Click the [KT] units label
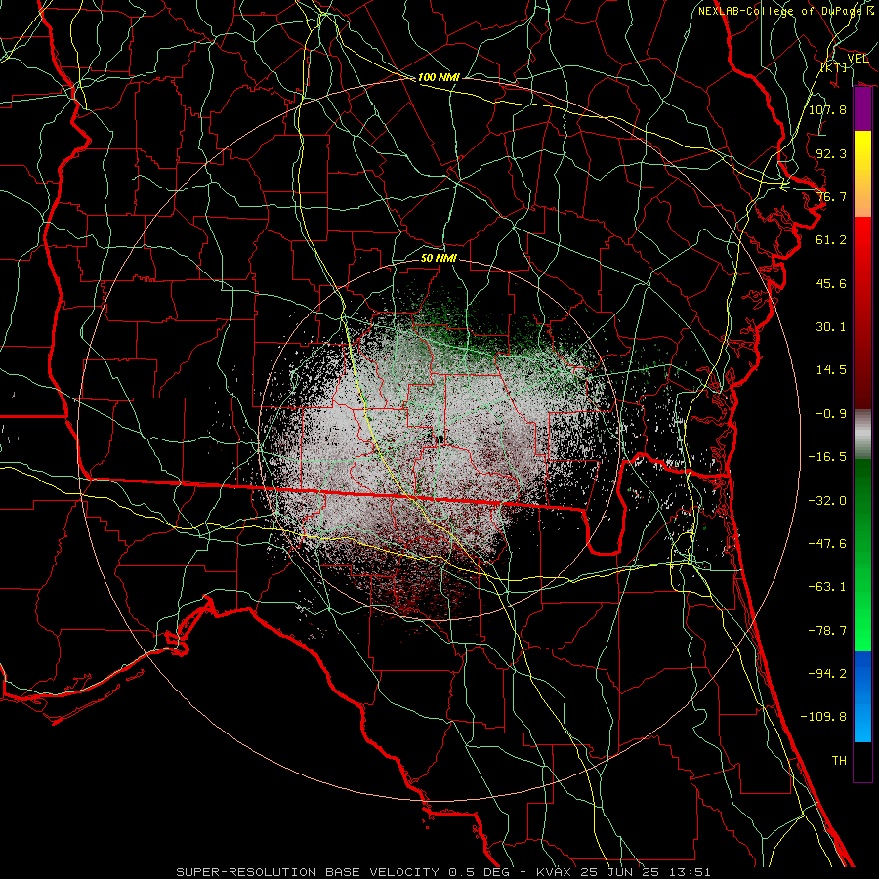 click(x=834, y=67)
